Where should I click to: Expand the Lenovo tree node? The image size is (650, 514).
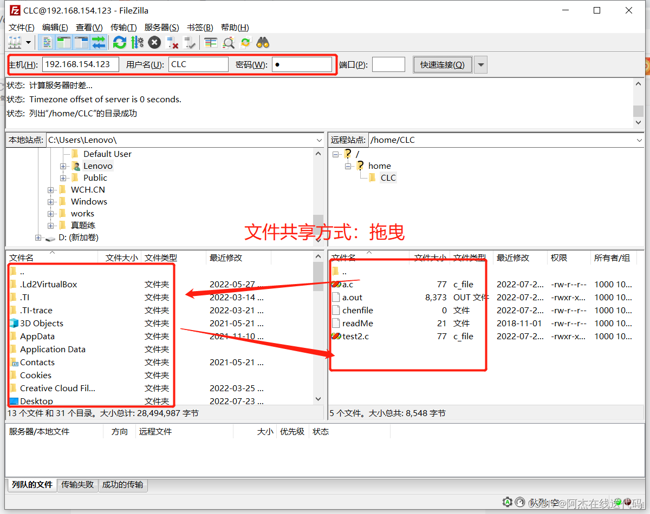point(63,166)
